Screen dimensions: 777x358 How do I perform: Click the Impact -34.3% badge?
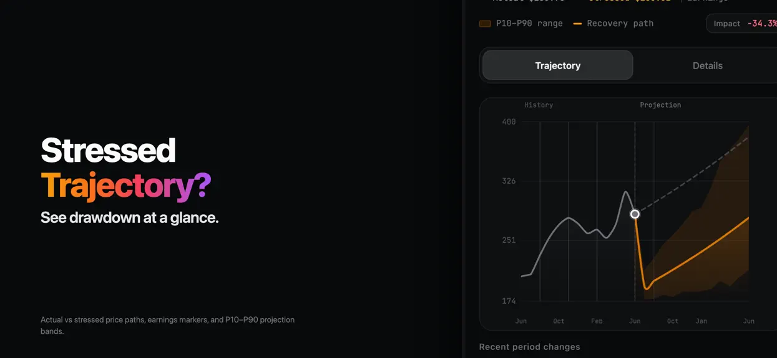(743, 24)
